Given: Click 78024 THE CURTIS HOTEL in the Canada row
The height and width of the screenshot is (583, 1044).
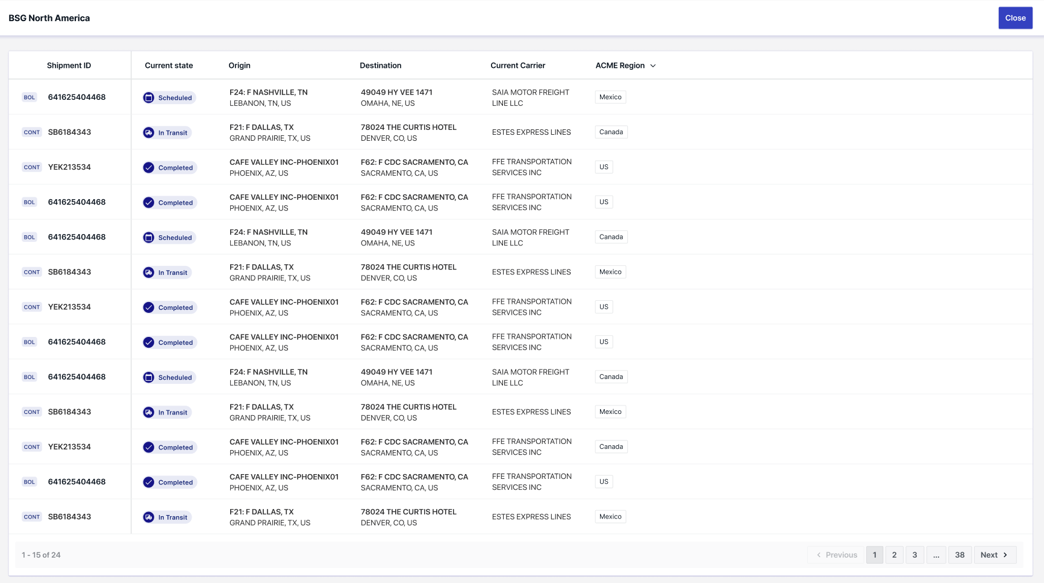Looking at the screenshot, I should tap(408, 127).
